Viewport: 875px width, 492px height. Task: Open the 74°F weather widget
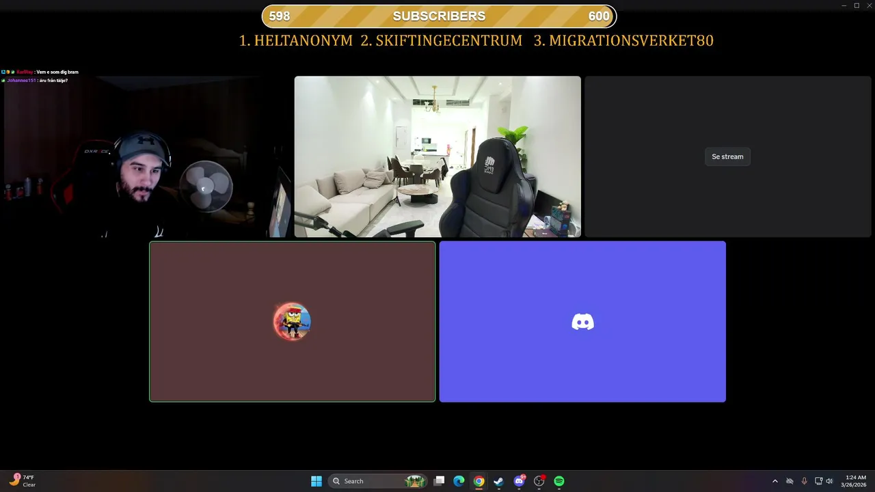pyautogui.click(x=22, y=481)
